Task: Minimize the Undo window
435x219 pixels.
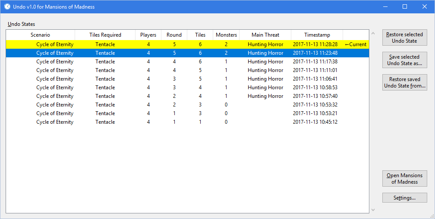Action: point(385,6)
